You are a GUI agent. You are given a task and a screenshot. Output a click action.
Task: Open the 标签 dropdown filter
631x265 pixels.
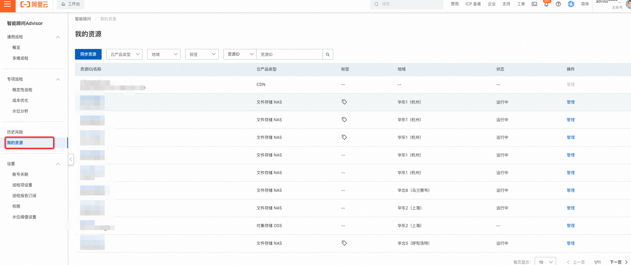(202, 54)
